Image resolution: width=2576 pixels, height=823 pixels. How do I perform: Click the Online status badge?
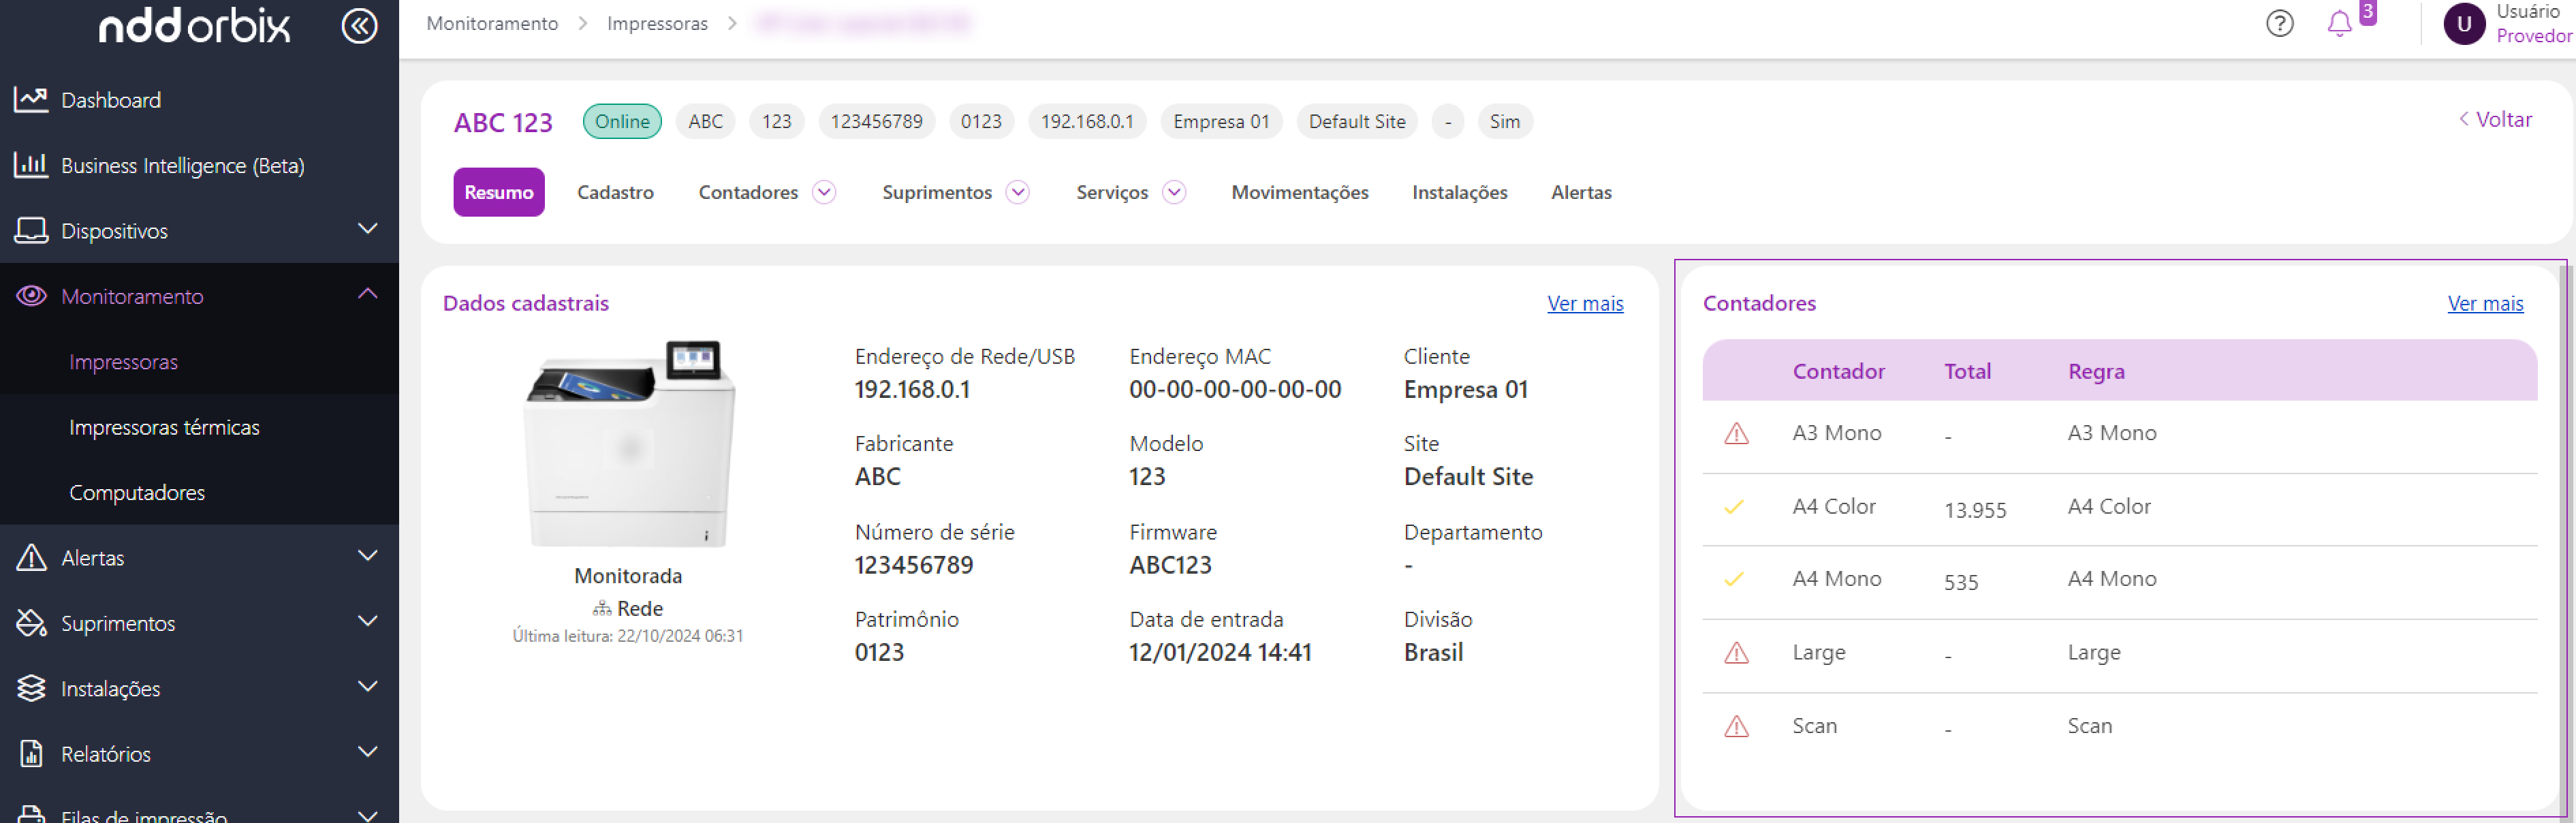click(622, 122)
